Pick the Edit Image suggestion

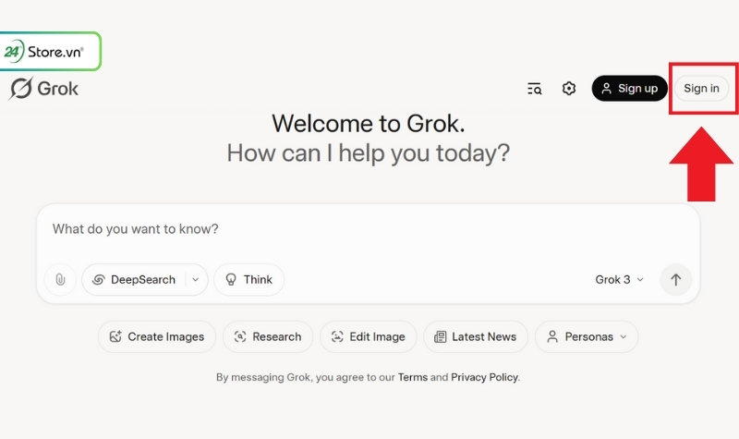point(368,336)
